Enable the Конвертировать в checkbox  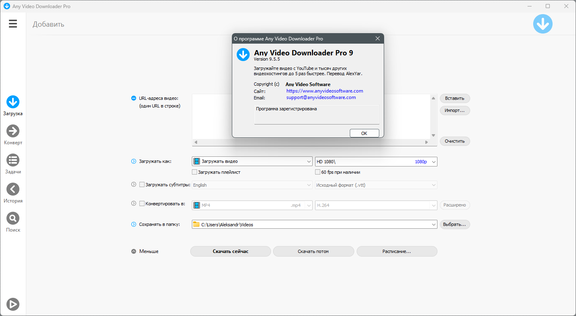142,204
